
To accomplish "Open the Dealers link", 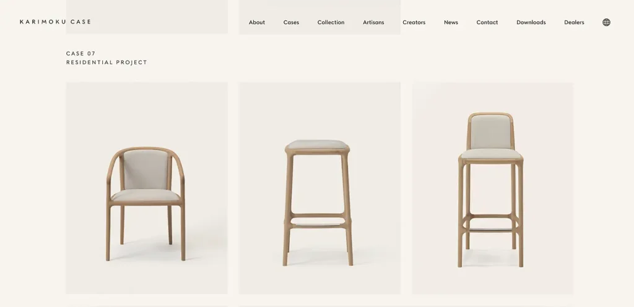I will (x=574, y=22).
